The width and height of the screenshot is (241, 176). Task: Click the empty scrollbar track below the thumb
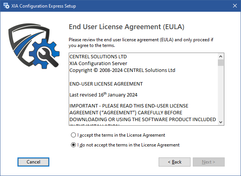coord(221,93)
